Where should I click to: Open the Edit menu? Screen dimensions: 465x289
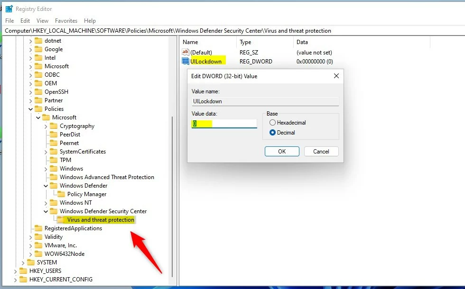(x=25, y=21)
